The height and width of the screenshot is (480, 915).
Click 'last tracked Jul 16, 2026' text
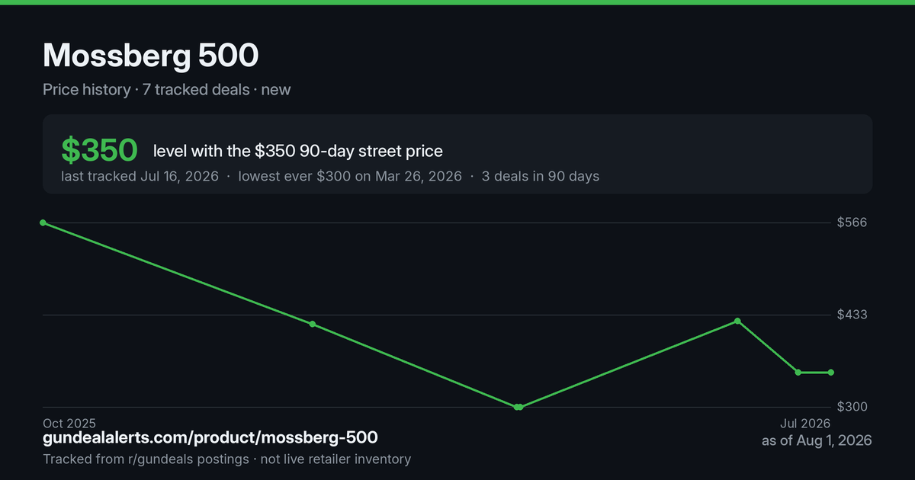point(140,176)
